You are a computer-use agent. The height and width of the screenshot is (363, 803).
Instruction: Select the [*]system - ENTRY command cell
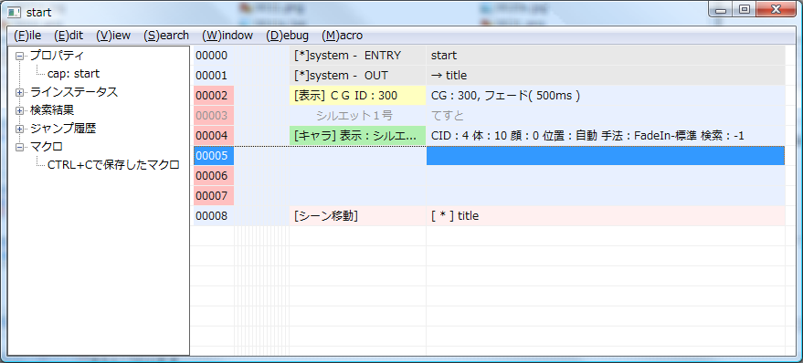click(357, 56)
